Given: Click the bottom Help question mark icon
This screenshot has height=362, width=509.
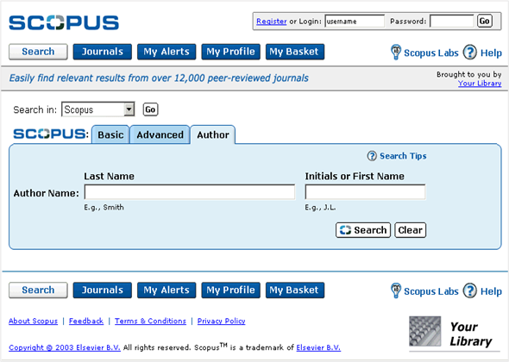Looking at the screenshot, I should point(469,290).
